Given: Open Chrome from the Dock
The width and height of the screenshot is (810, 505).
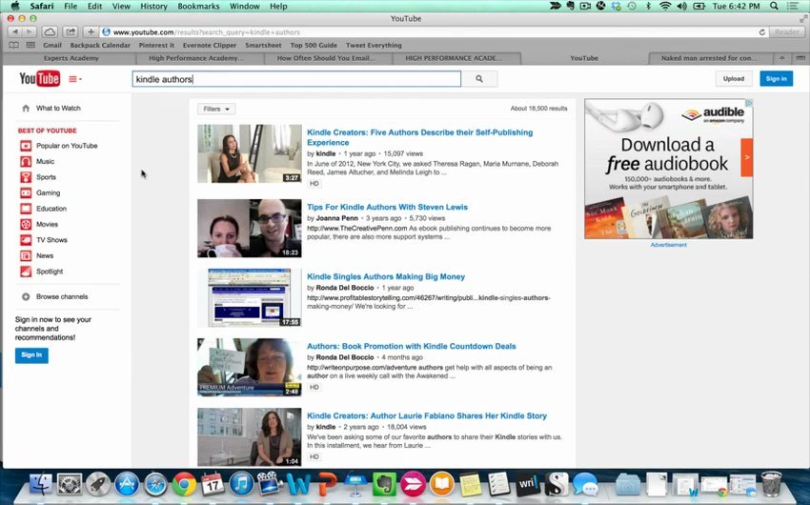Looking at the screenshot, I should click(185, 485).
